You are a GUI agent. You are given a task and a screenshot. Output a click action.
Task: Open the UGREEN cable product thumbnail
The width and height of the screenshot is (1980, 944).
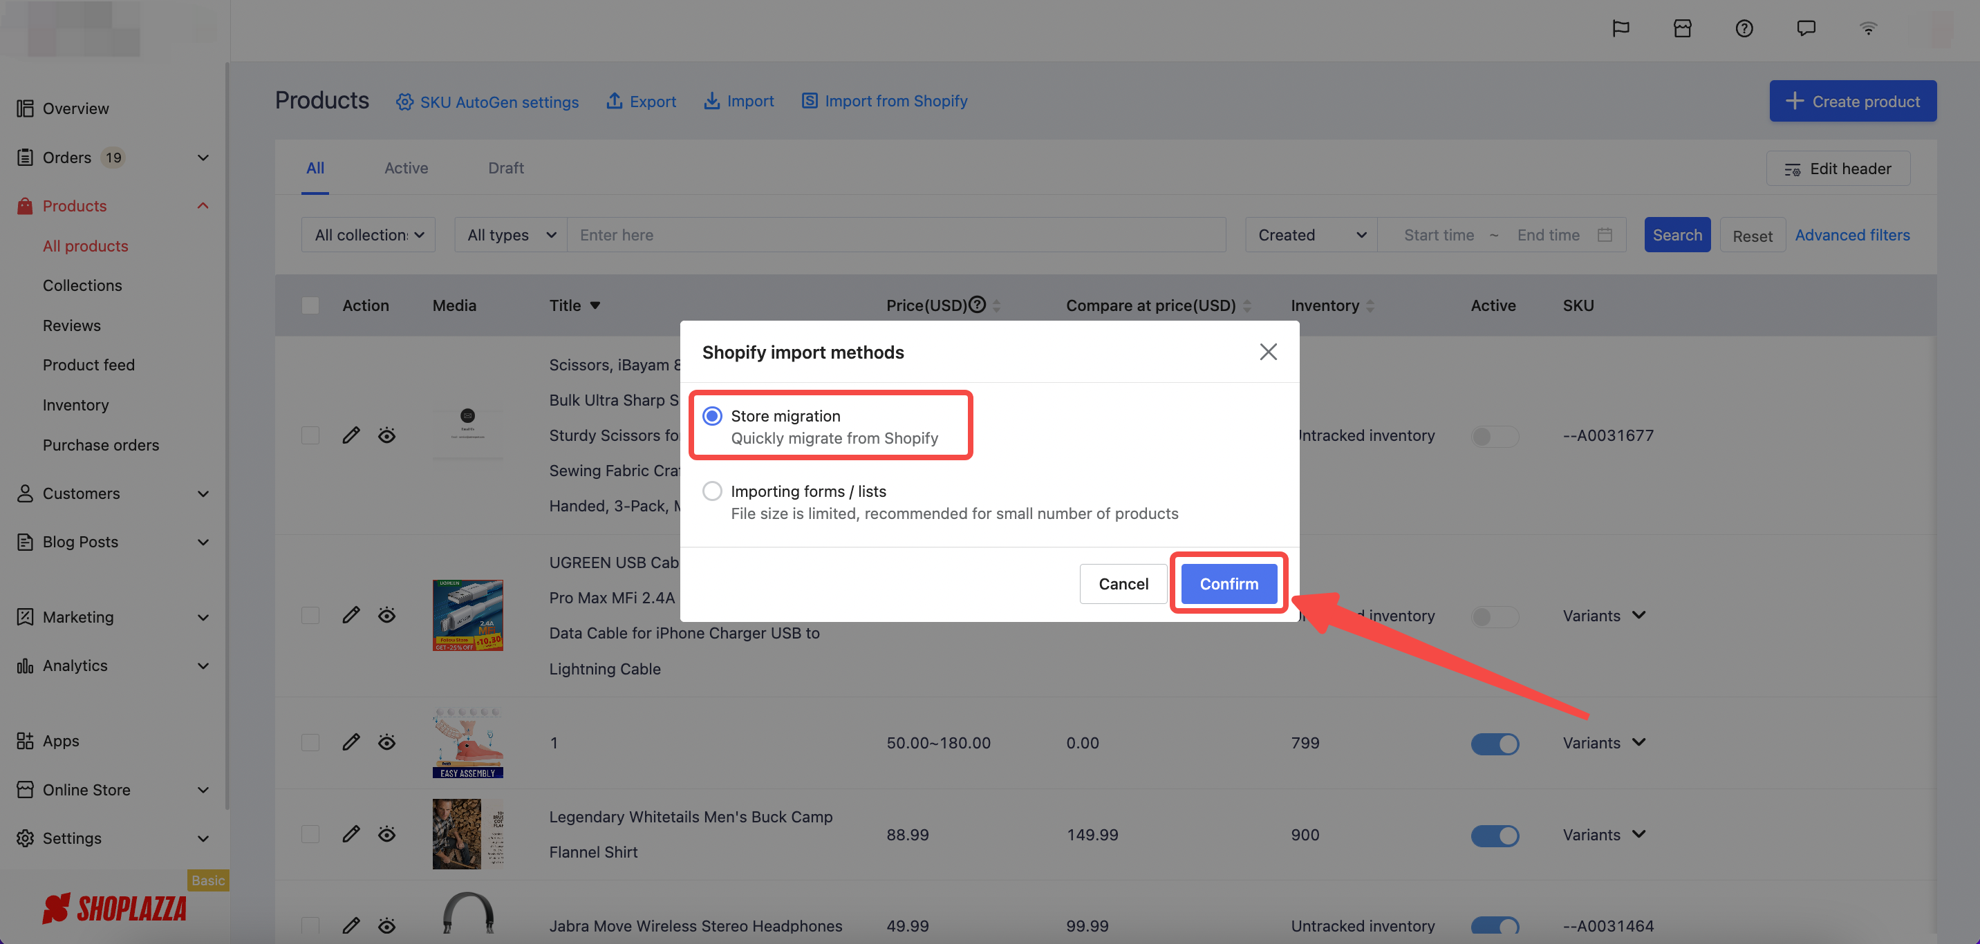coord(467,615)
